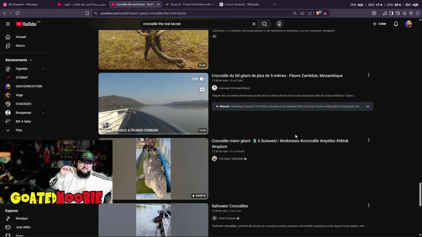Open Field & Stream channel
The height and width of the screenshot is (237, 422).
click(227, 218)
